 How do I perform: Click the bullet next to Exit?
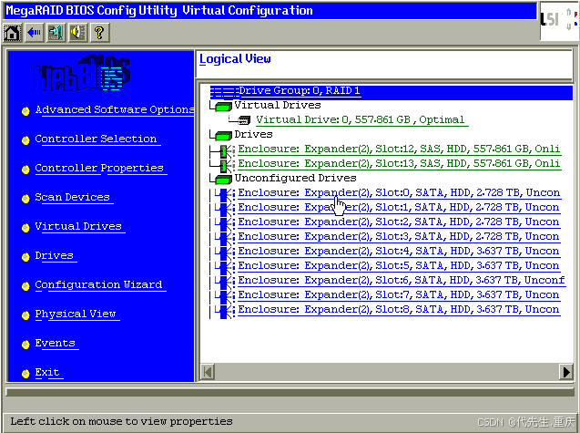(x=25, y=374)
